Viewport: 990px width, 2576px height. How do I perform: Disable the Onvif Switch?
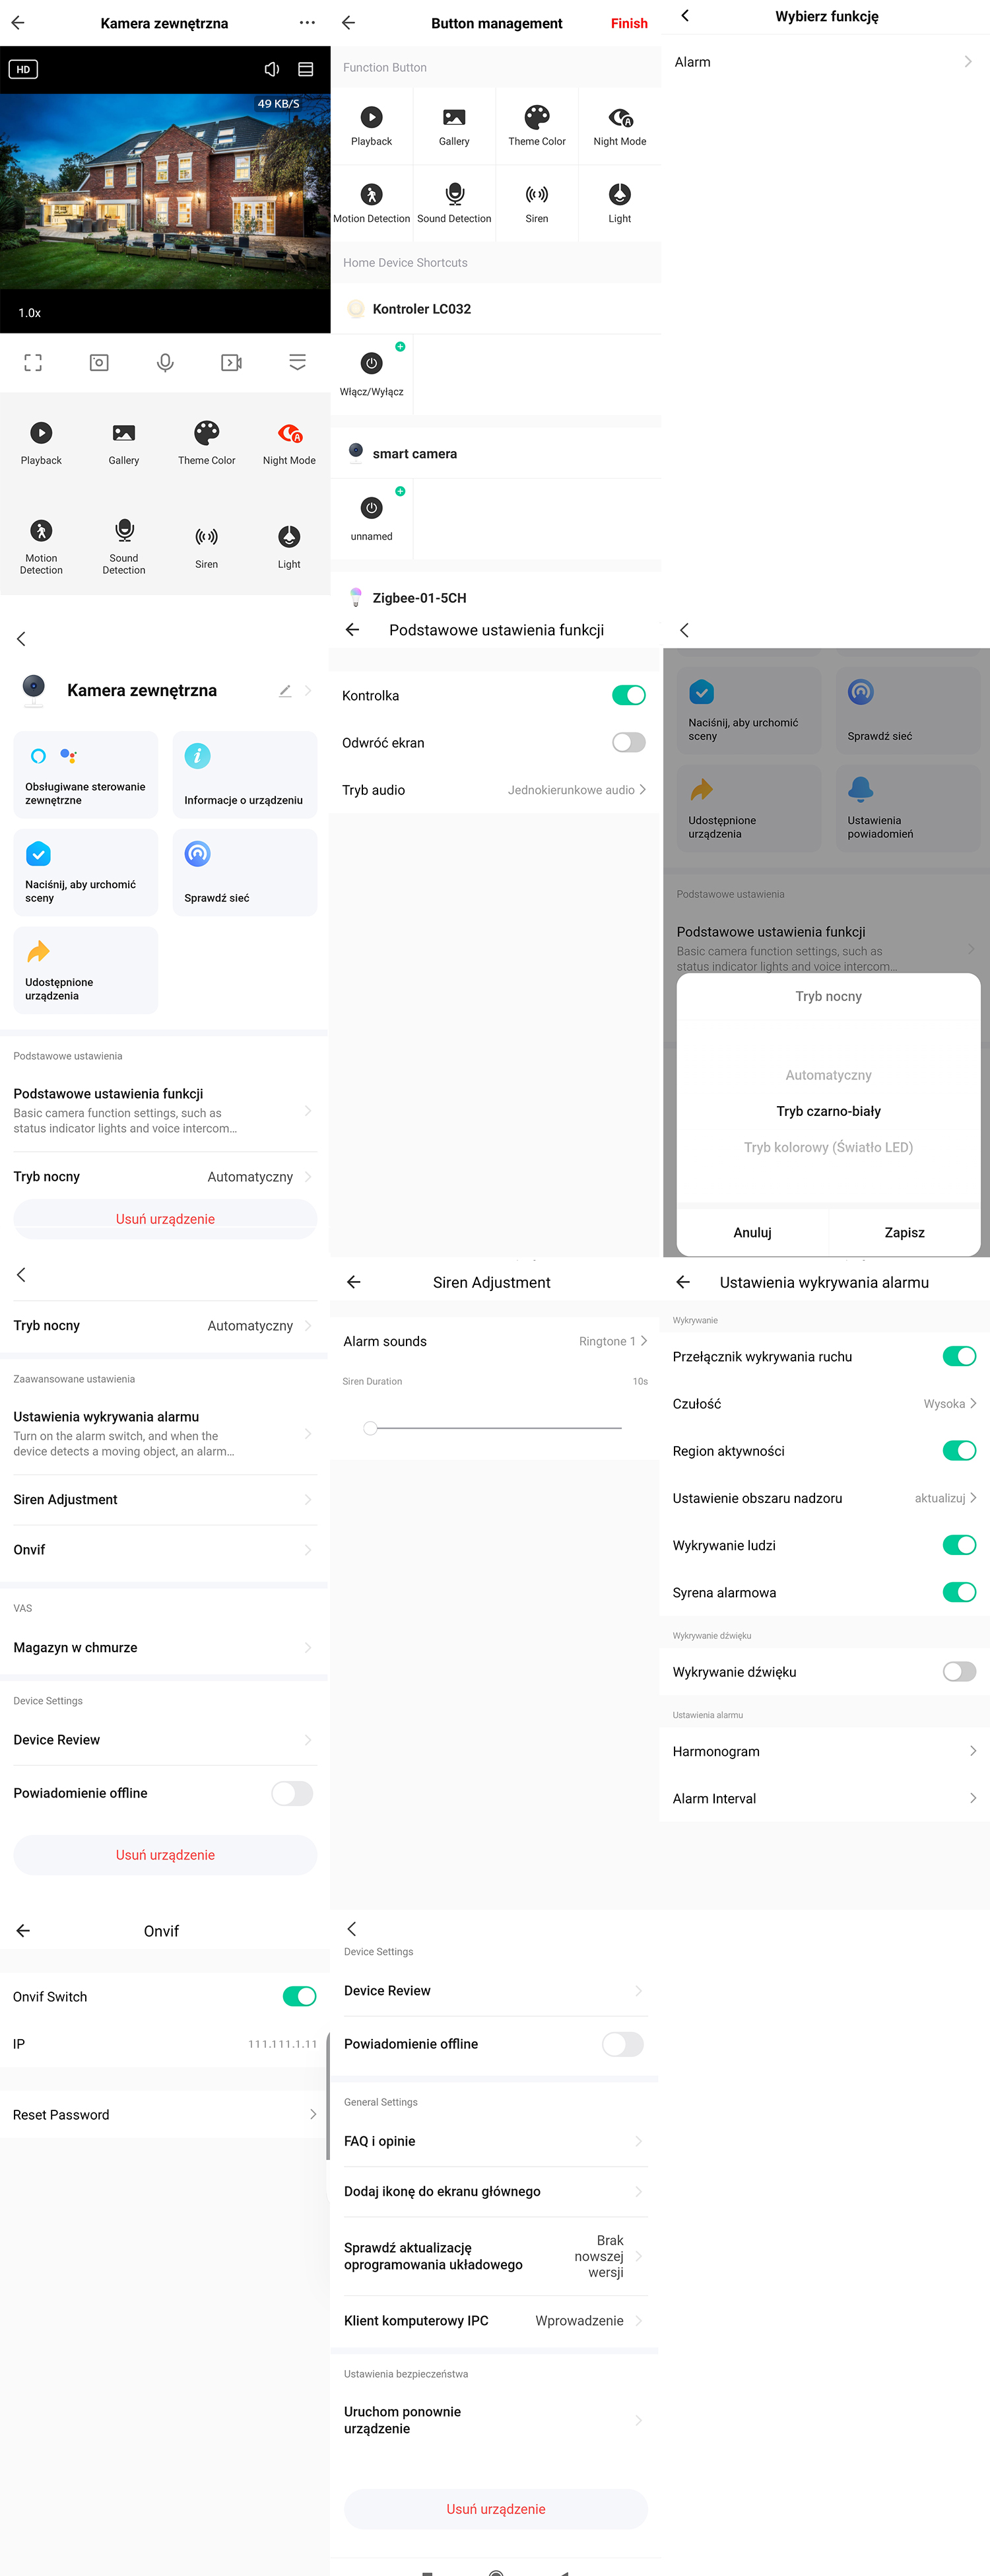(x=300, y=1996)
